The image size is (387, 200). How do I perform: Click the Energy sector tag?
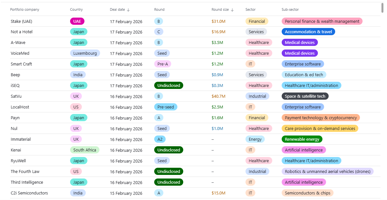255,139
